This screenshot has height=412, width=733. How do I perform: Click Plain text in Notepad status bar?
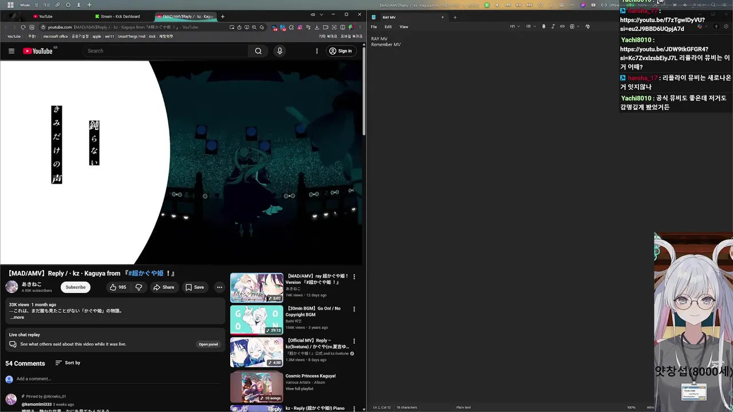tap(463, 407)
